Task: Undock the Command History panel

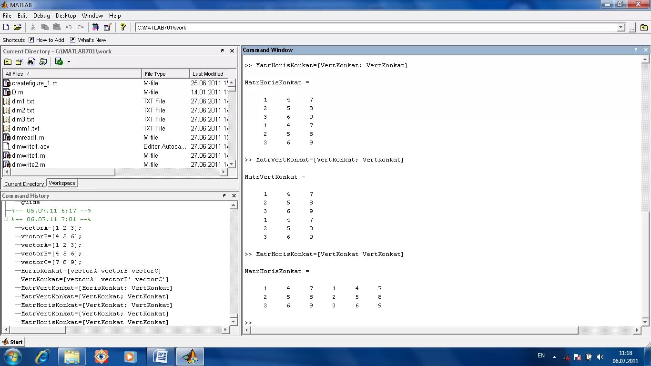Action: click(224, 195)
